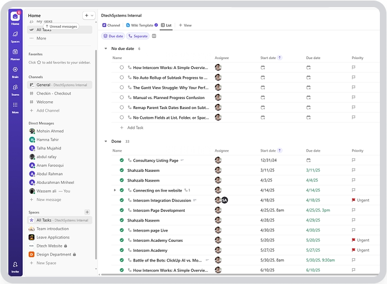Open Home in the left rail
This screenshot has height=284, width=387.
15,18
